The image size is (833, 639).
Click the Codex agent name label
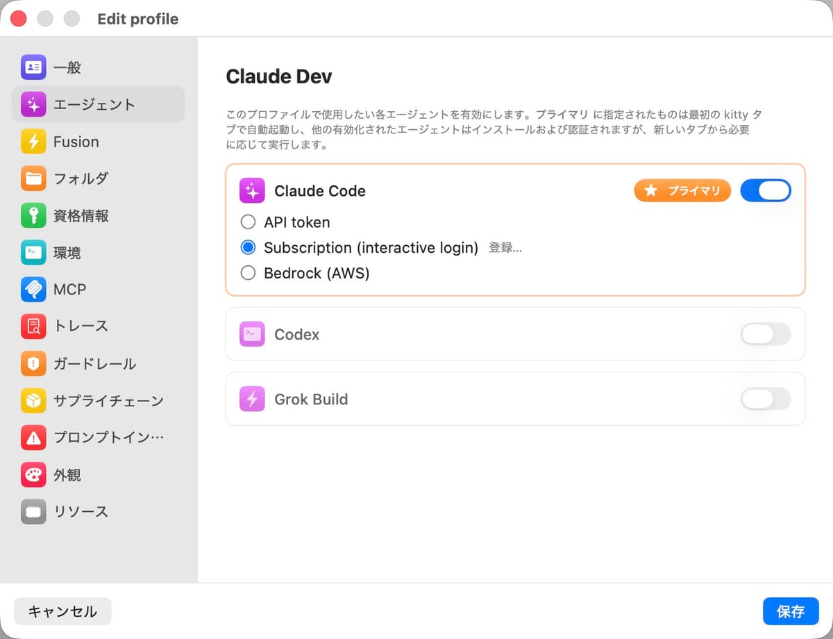[297, 335]
